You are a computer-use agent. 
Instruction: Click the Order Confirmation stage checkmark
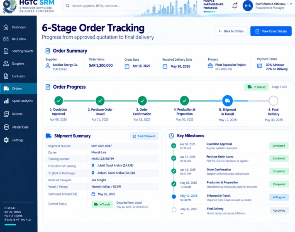[x=142, y=101]
